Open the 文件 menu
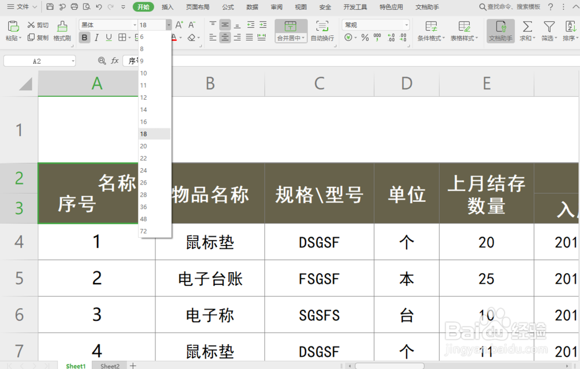This screenshot has height=369, width=580. (x=22, y=7)
